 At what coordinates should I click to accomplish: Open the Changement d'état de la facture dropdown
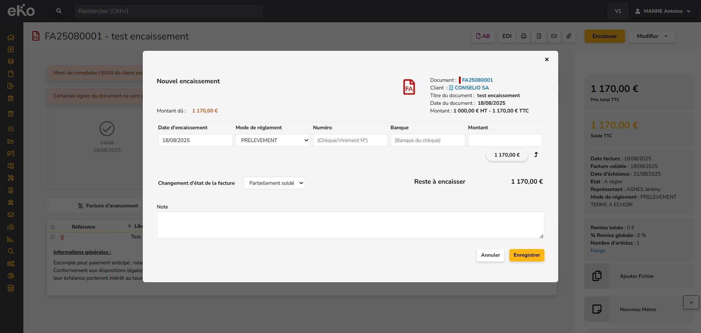point(274,183)
